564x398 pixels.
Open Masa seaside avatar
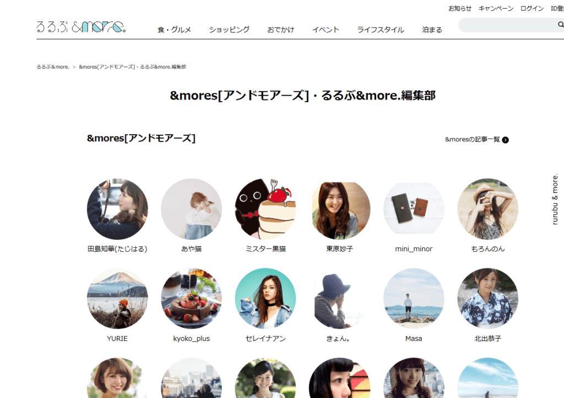[x=414, y=298]
